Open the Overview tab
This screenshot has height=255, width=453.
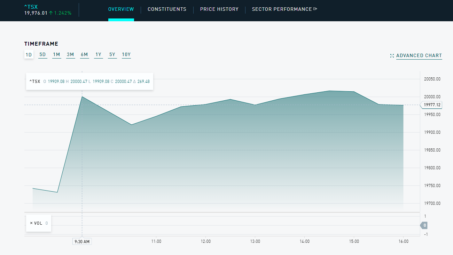(x=121, y=9)
